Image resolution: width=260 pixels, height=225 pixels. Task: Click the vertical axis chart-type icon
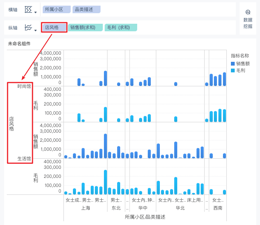28,28
